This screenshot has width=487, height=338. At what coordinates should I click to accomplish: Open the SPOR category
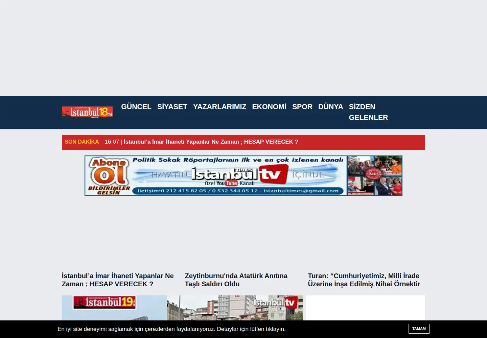click(302, 107)
